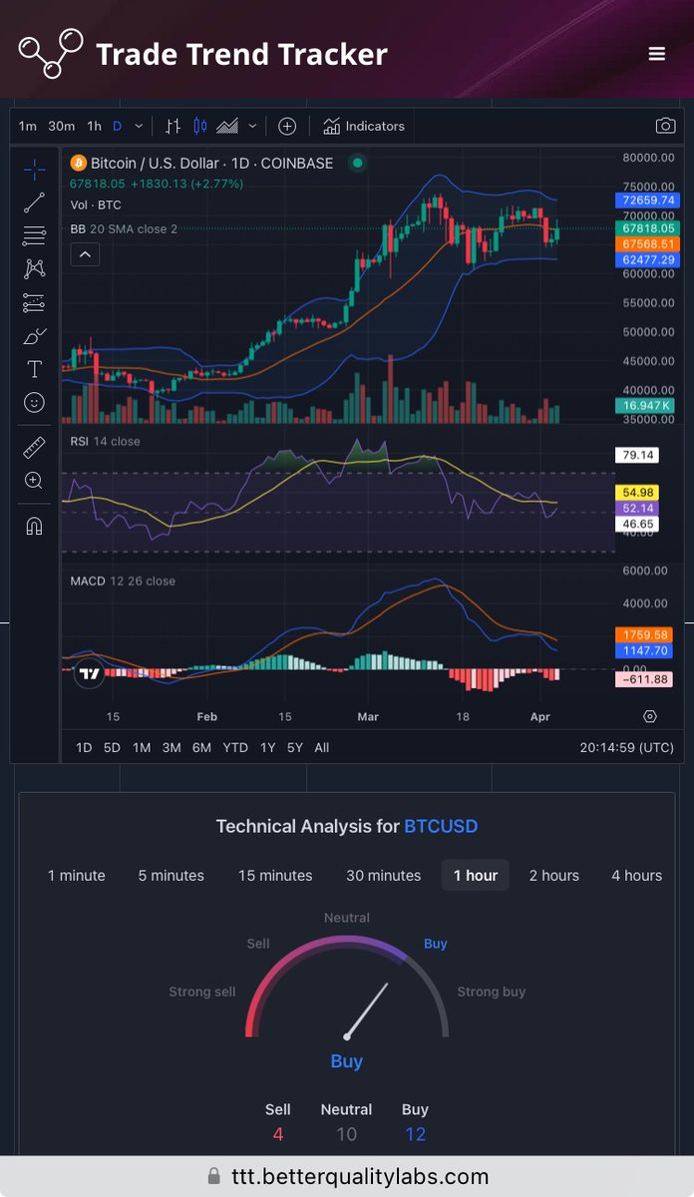Click the MACD 12 26 close legend
The width and height of the screenshot is (694, 1197).
(123, 581)
